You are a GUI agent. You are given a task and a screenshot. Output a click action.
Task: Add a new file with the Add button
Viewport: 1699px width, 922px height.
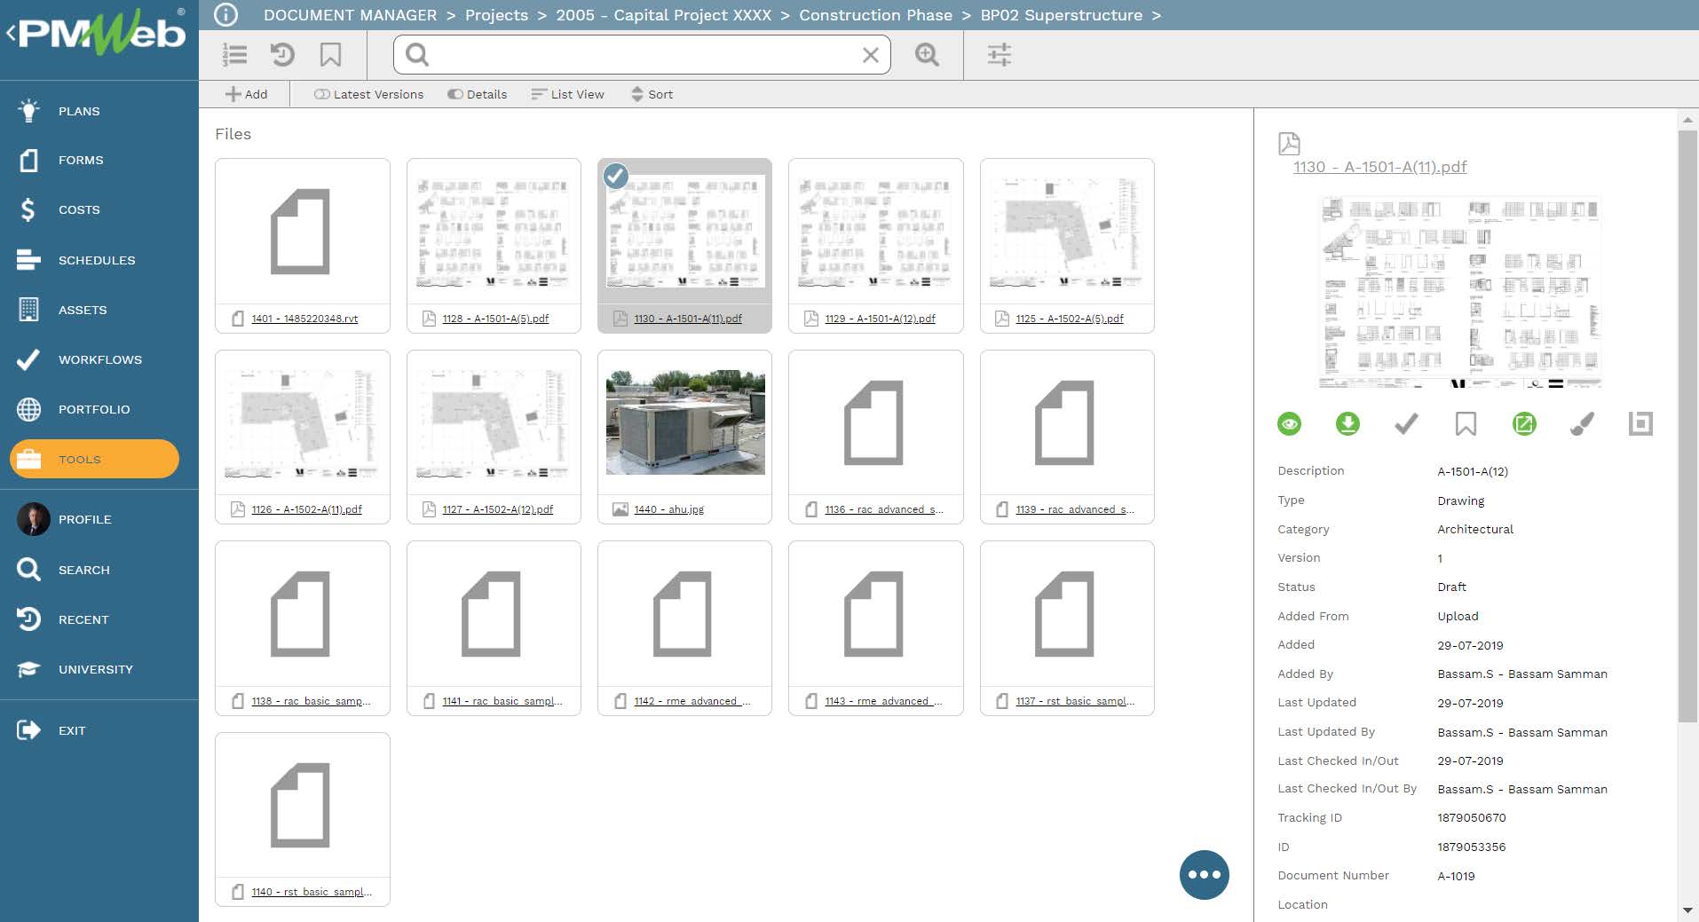click(247, 94)
